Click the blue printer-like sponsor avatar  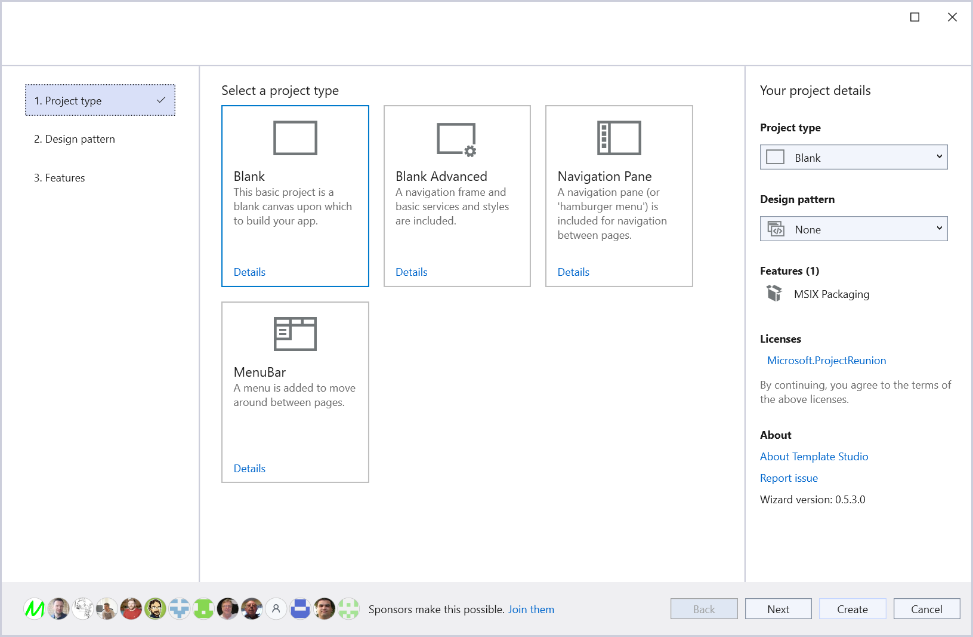point(300,609)
